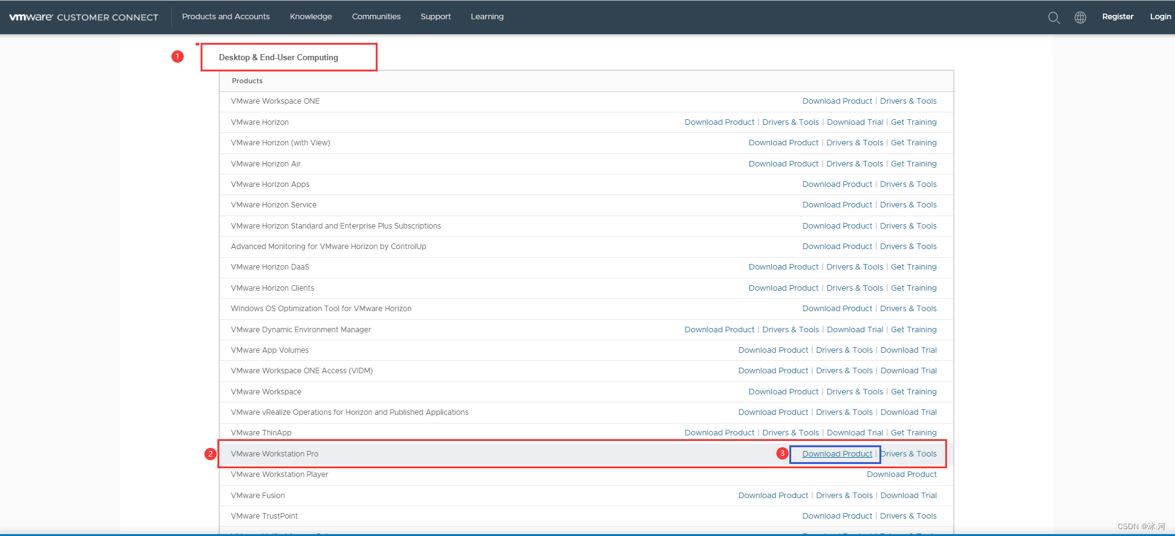Click the Register link
This screenshot has height=536, width=1175.
[1118, 17]
